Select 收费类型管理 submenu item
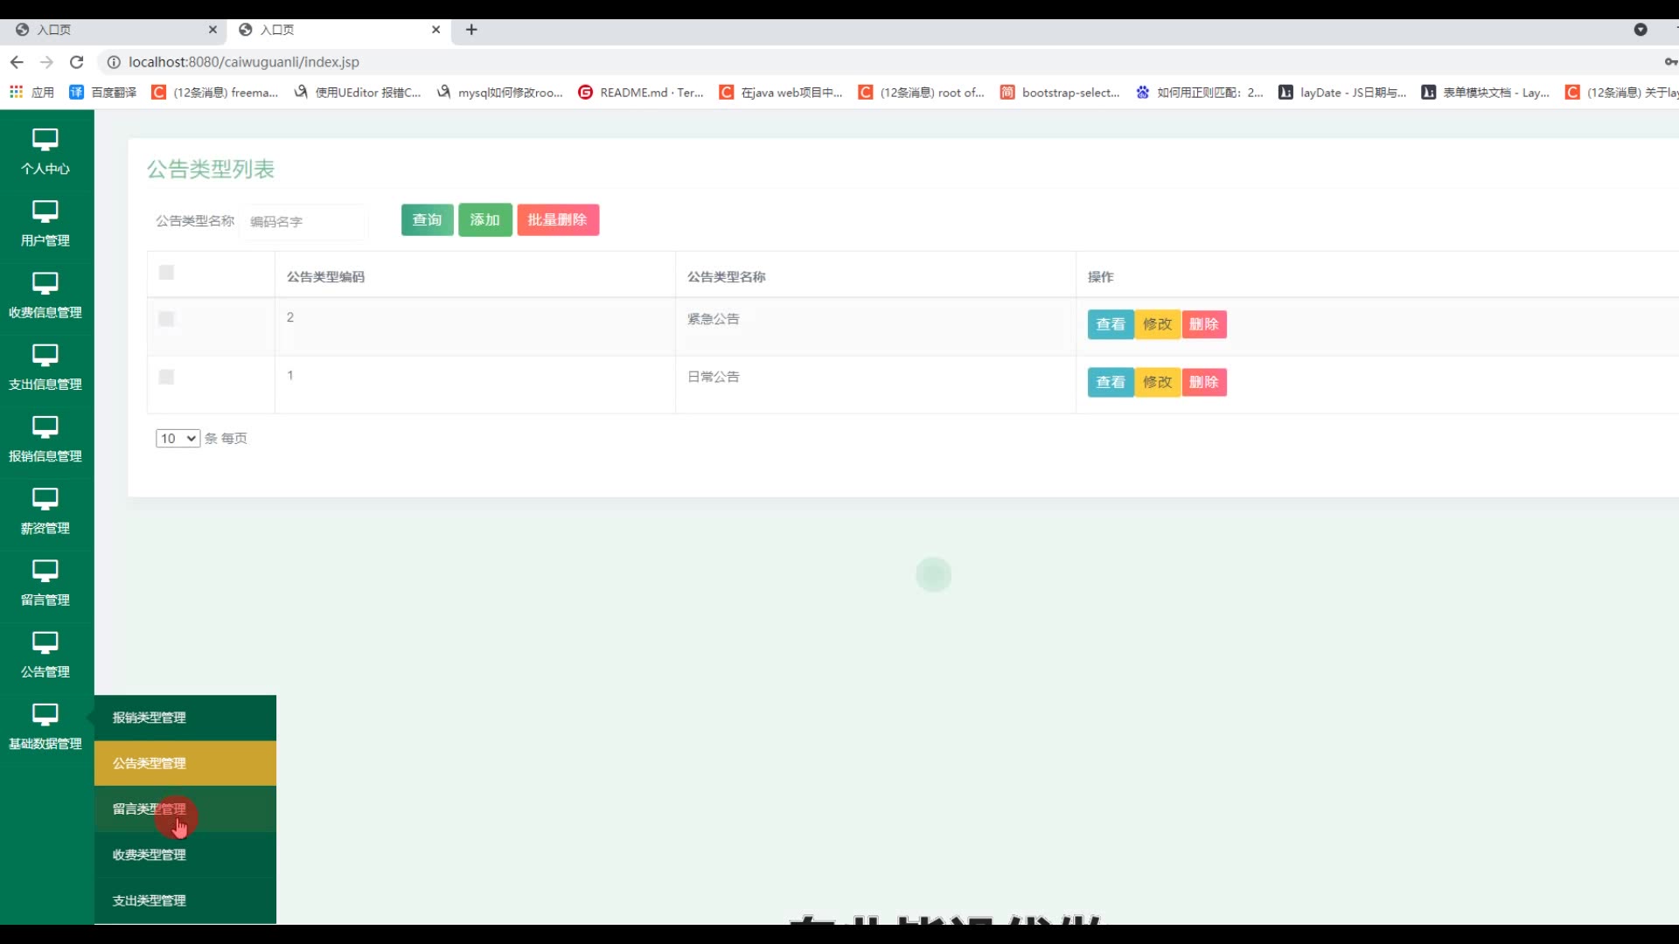Image resolution: width=1679 pixels, height=944 pixels. (x=150, y=855)
